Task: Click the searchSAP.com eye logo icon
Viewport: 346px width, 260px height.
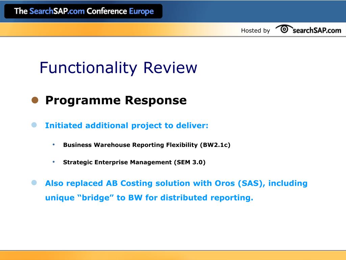Action: coord(284,29)
